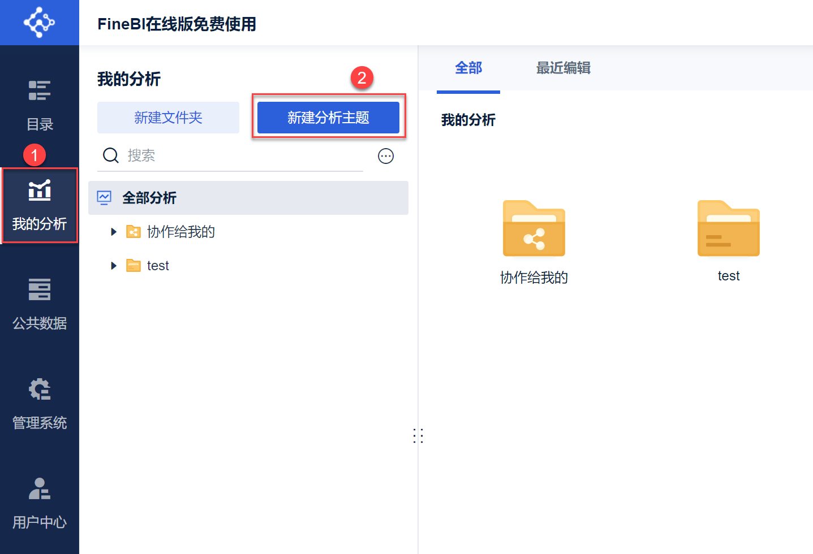Click the 全部分析 chart icon
Screen dimensions: 813x554
(x=104, y=198)
